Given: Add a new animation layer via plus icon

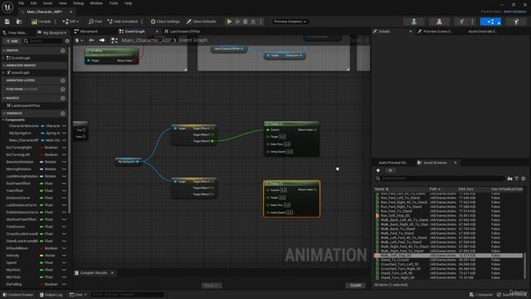Looking at the screenshot, I should tap(63, 81).
